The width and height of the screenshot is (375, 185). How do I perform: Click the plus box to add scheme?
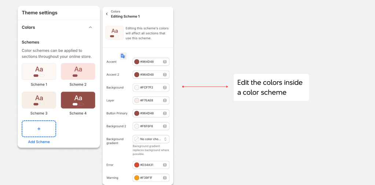point(39,129)
